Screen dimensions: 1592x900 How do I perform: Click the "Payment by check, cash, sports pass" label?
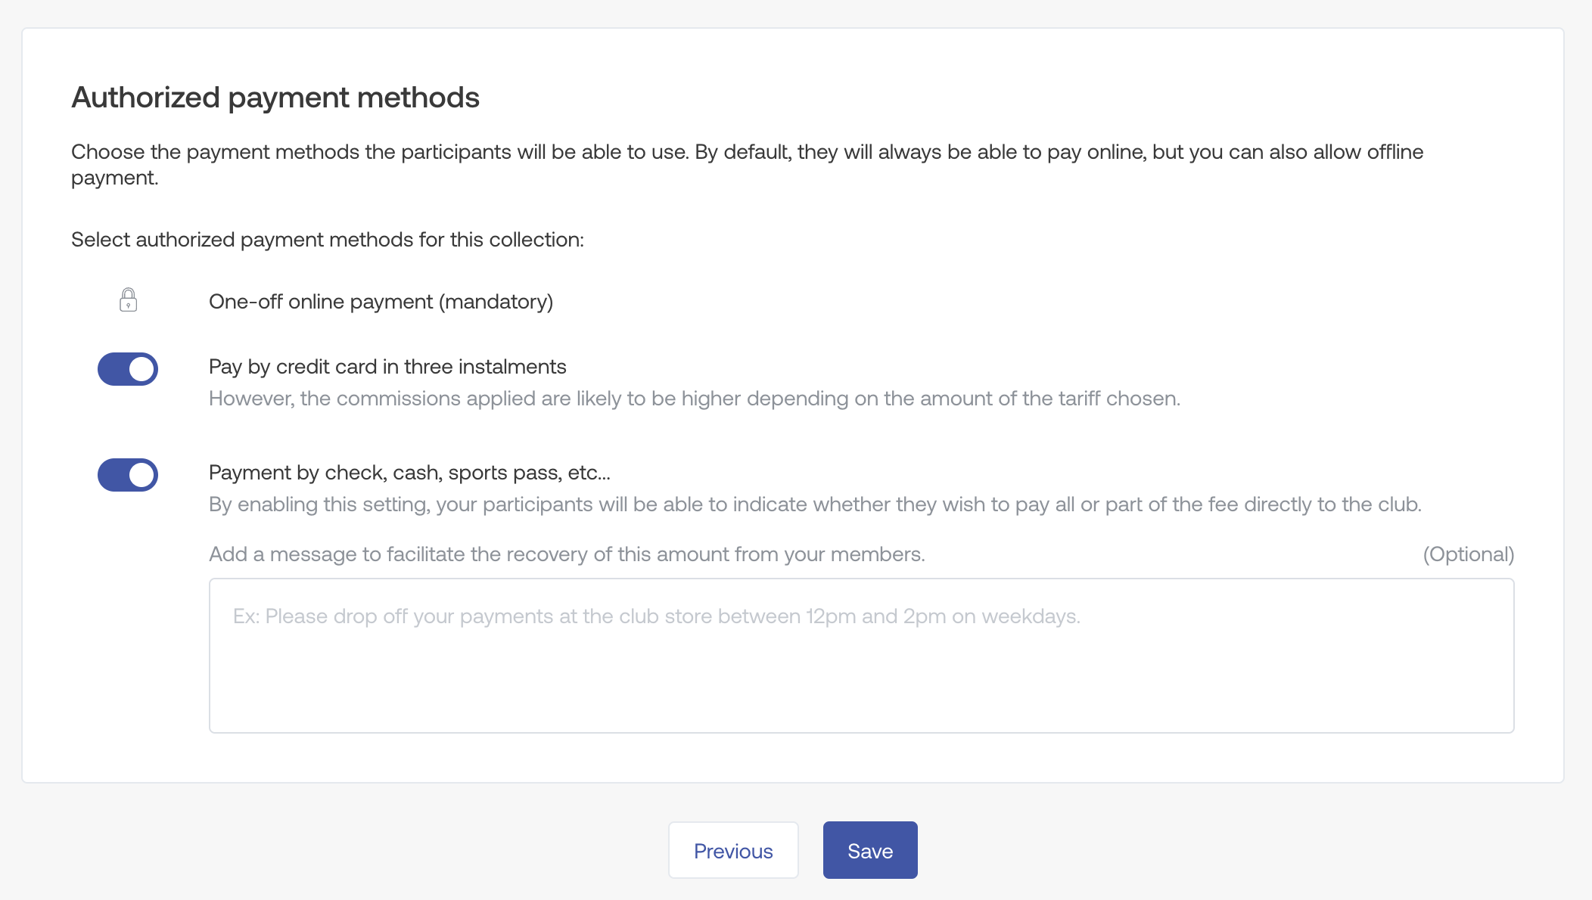[409, 473]
